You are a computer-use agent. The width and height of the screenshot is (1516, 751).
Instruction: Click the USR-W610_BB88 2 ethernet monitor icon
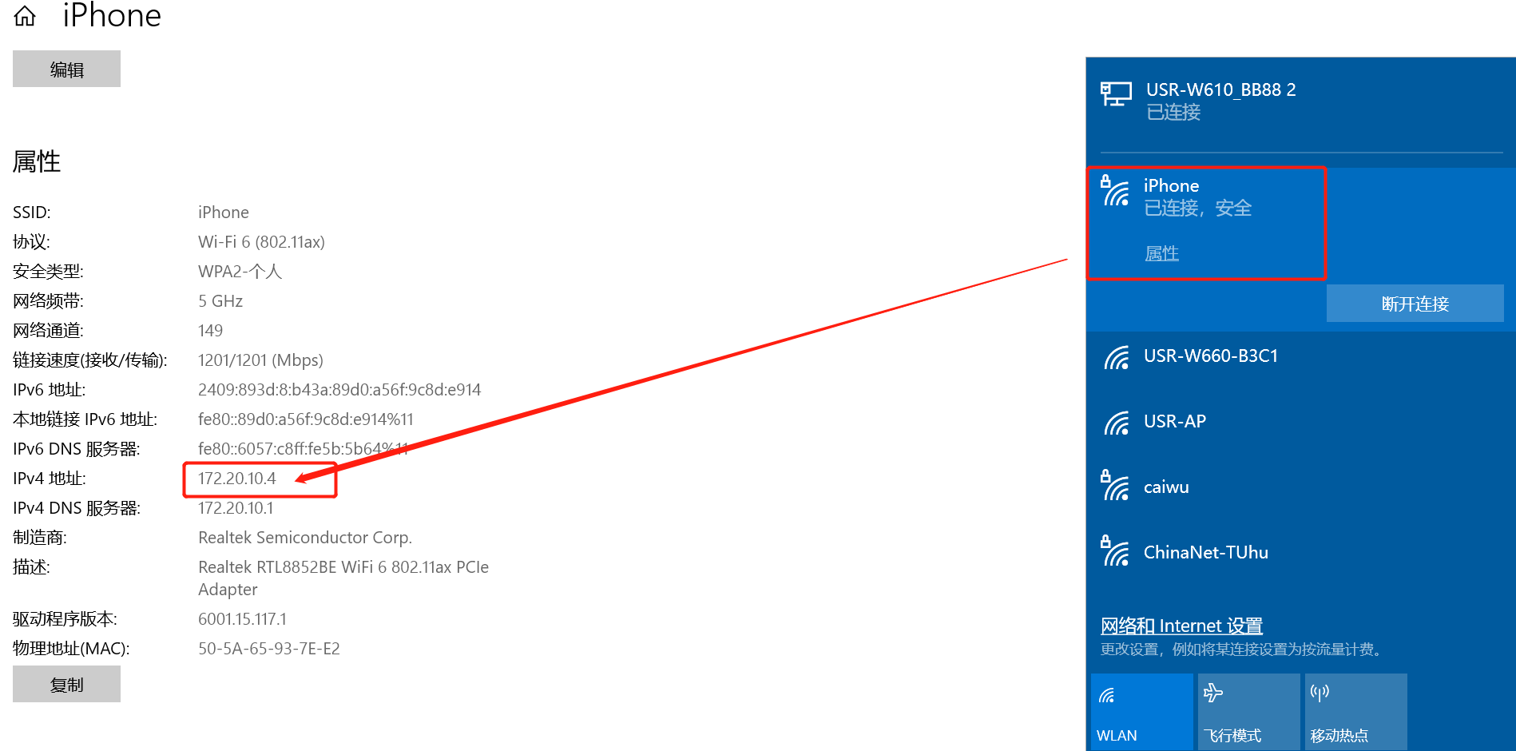pyautogui.click(x=1116, y=94)
